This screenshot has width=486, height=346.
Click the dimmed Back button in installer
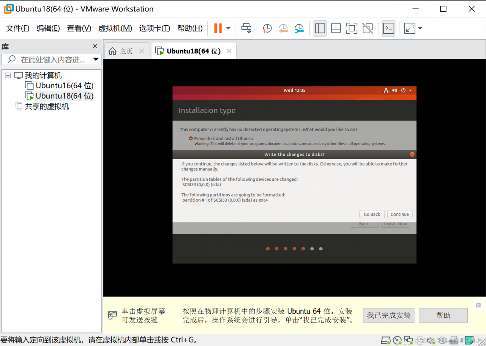point(364,224)
